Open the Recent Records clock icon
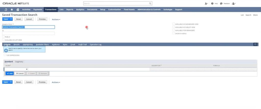The width and height of the screenshot is (261, 109). tap(6, 9)
